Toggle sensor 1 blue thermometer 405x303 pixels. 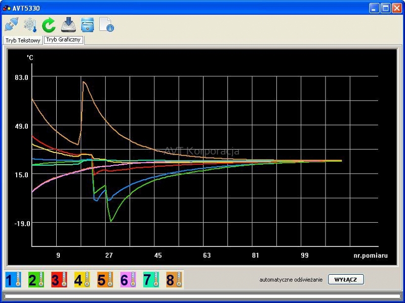(x=13, y=280)
